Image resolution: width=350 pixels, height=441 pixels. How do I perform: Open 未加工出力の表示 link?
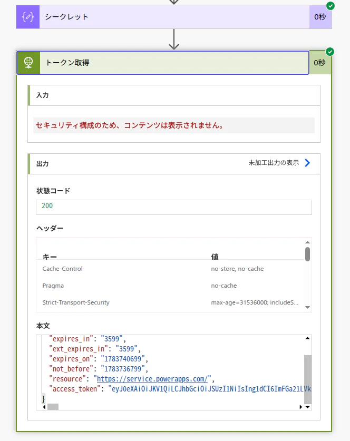tap(274, 163)
